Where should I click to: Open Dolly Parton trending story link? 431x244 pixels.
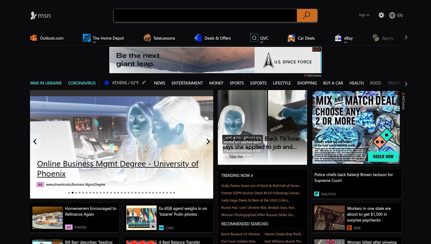coord(261,186)
